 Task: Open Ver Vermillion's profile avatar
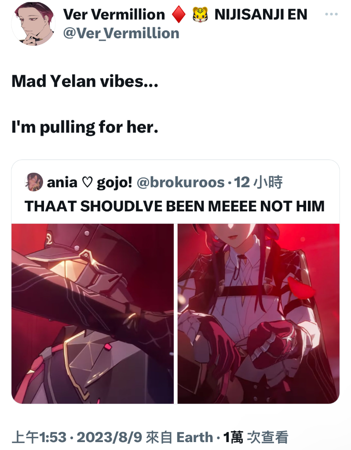pos(33,24)
